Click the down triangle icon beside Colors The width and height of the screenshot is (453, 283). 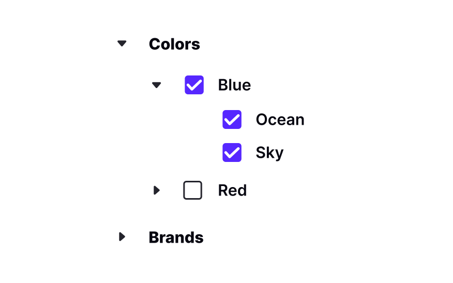point(122,43)
